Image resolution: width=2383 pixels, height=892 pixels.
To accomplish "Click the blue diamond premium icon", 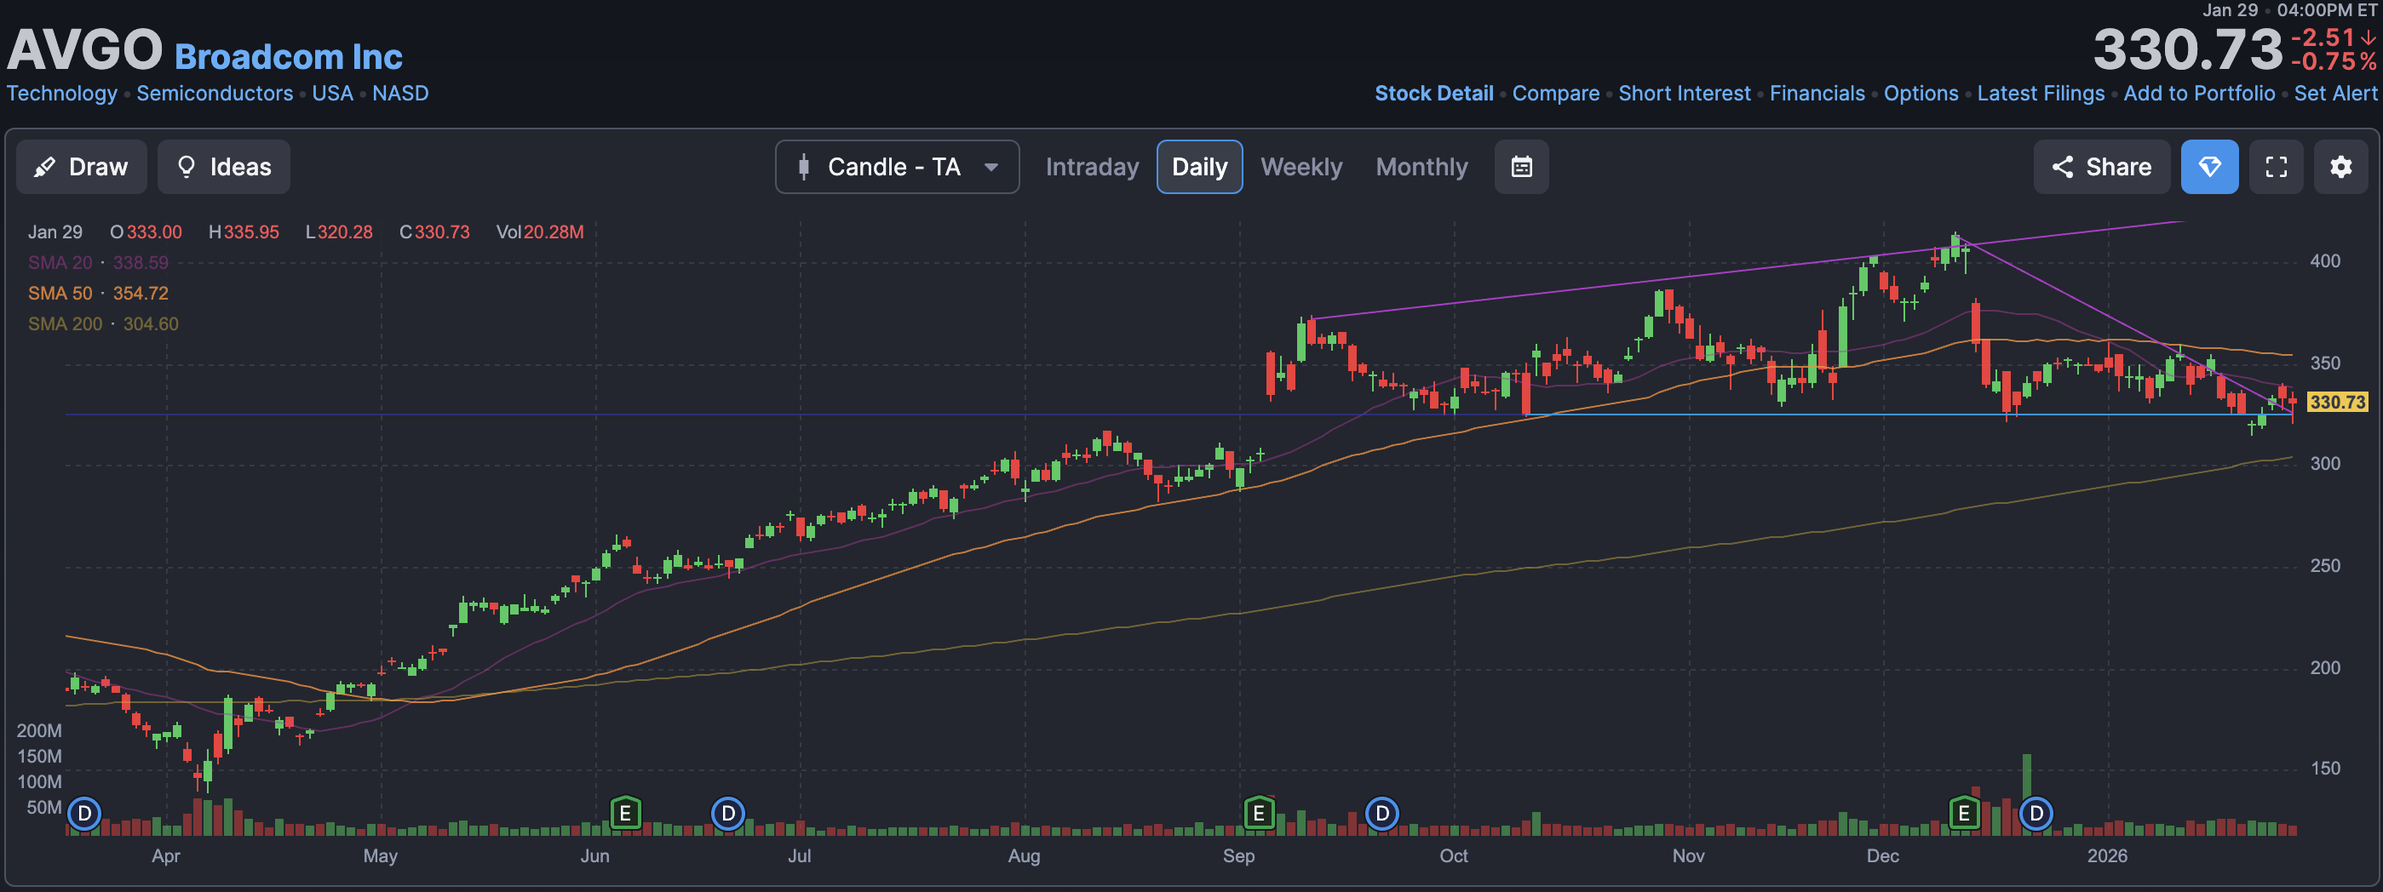I will [2209, 166].
